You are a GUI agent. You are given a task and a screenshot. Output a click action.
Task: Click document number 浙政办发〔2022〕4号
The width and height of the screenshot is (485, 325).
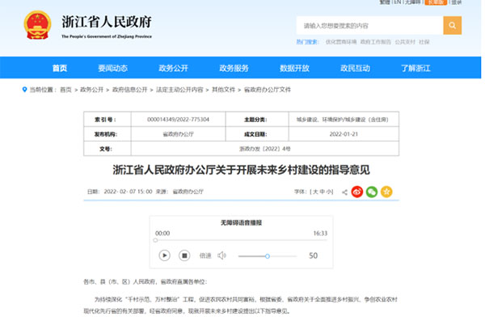[265, 149]
